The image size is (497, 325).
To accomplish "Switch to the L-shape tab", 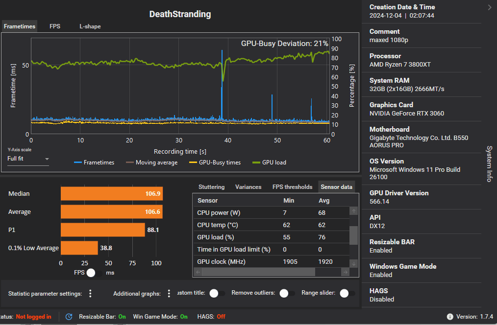I will tap(90, 26).
